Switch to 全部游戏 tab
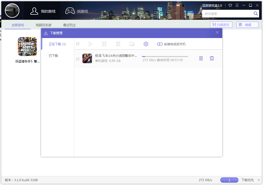This screenshot has height=185, width=263. pos(18,25)
